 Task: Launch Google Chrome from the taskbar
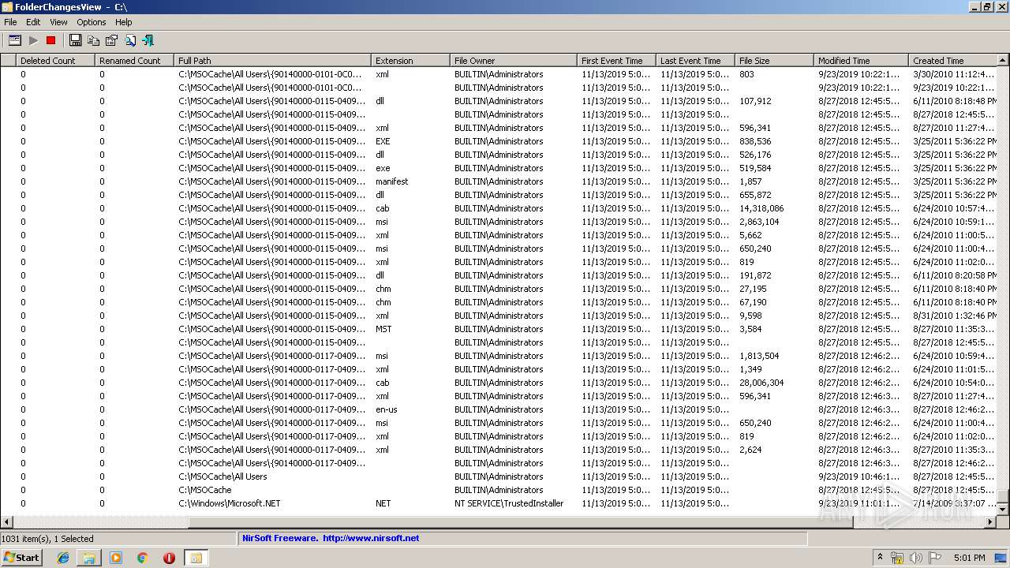click(x=143, y=558)
